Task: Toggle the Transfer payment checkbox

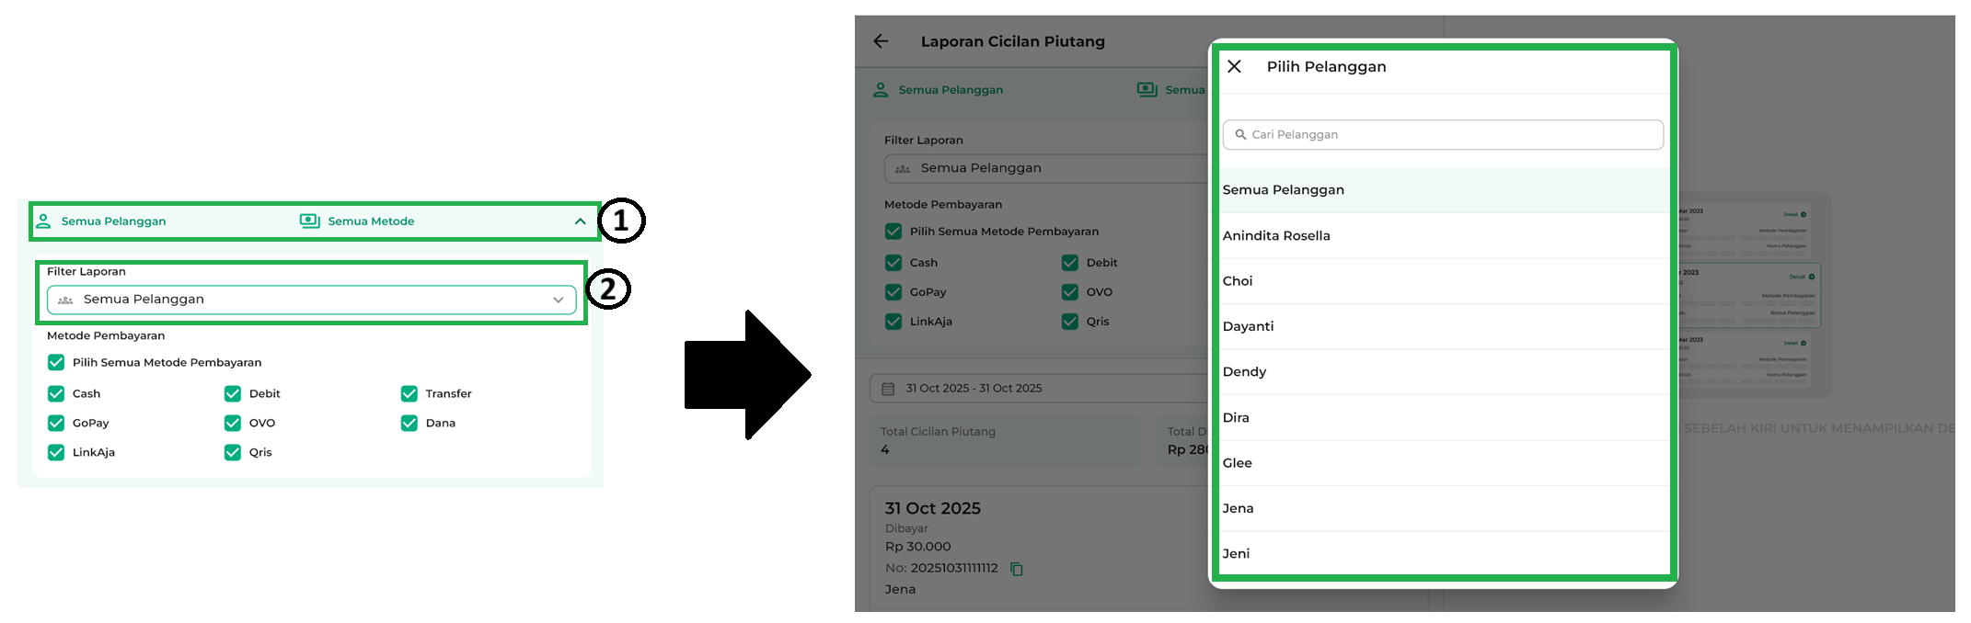Action: [409, 393]
